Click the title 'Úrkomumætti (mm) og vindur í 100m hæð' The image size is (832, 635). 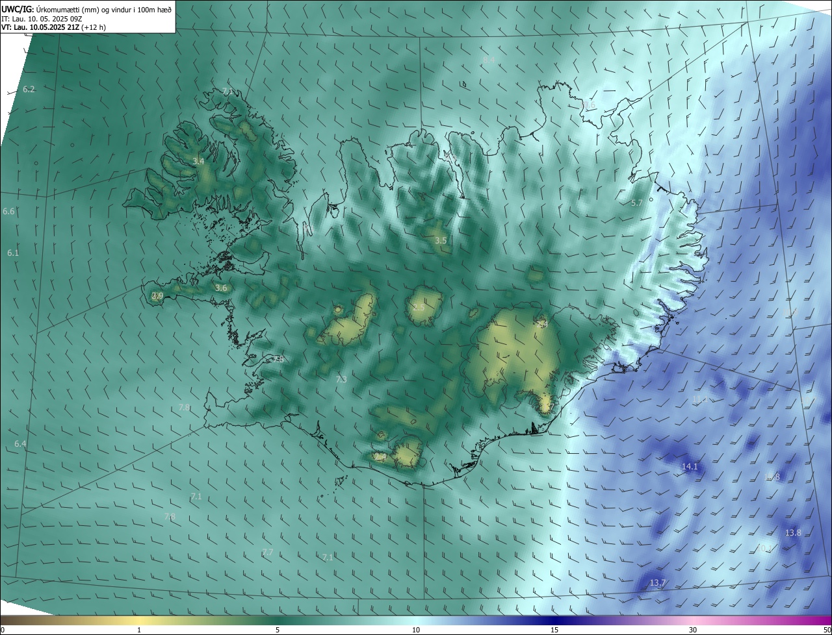pyautogui.click(x=103, y=9)
